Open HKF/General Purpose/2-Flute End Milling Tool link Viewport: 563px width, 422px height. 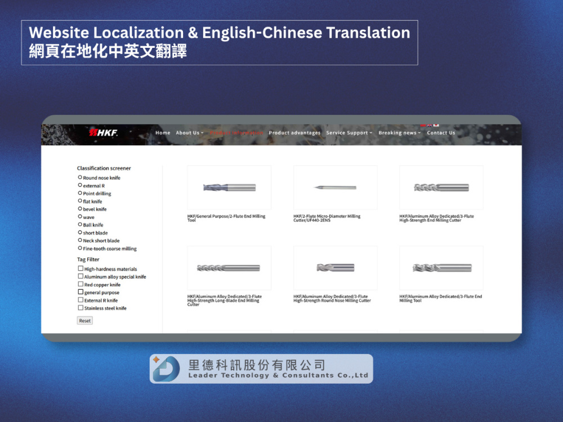tap(226, 218)
